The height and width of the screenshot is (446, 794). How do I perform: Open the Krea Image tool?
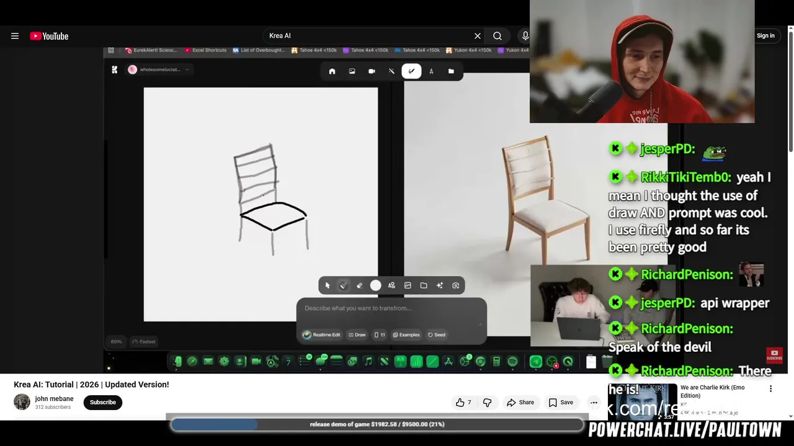(x=352, y=71)
